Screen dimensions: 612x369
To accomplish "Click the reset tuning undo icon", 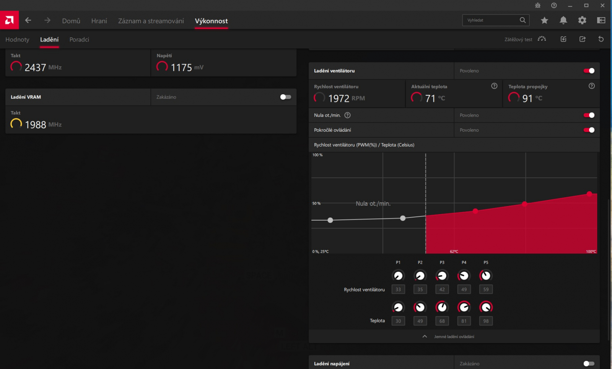I will [x=601, y=39].
